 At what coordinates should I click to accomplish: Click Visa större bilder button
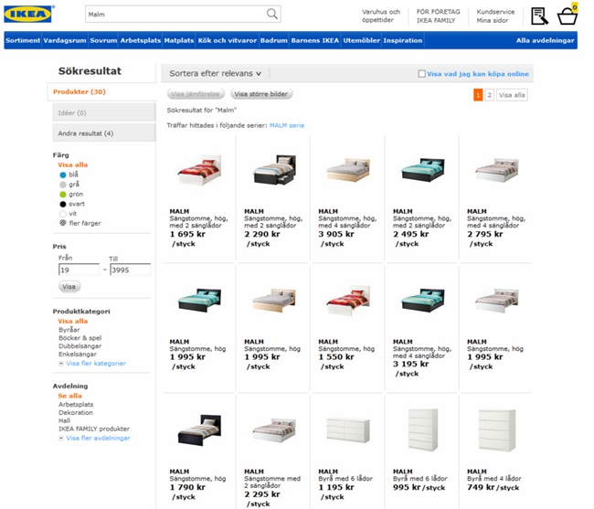(261, 94)
